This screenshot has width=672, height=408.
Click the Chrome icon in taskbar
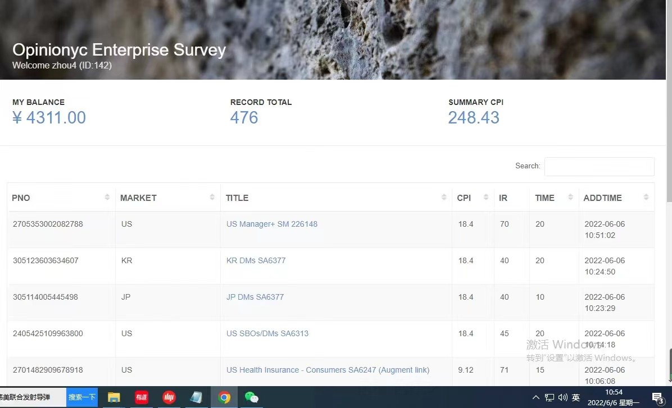(x=224, y=397)
